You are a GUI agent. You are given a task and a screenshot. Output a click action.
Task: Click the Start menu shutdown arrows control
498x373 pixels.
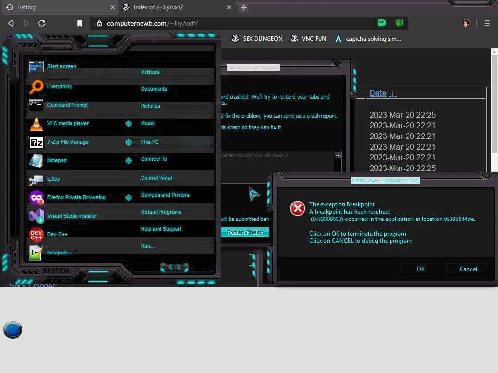(x=175, y=268)
